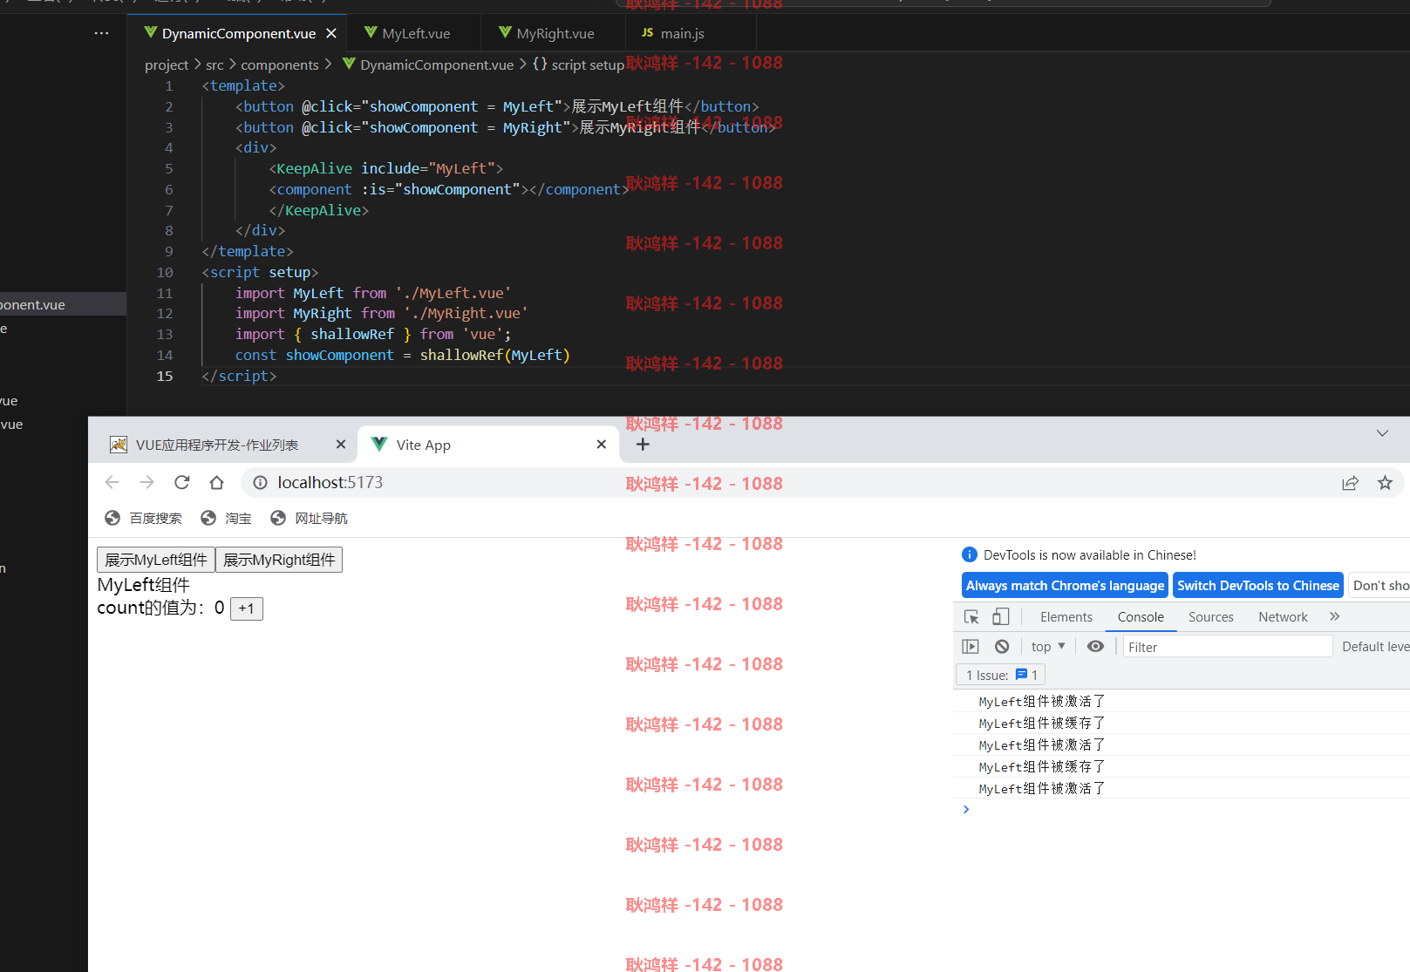This screenshot has height=972, width=1410.
Task: Open a new browser tab with plus
Action: 643,445
